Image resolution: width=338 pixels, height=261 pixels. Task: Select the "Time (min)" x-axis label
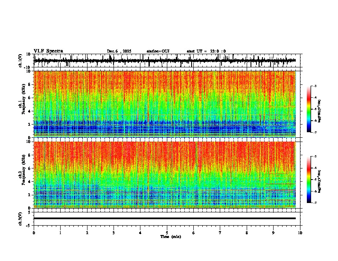[171, 237]
